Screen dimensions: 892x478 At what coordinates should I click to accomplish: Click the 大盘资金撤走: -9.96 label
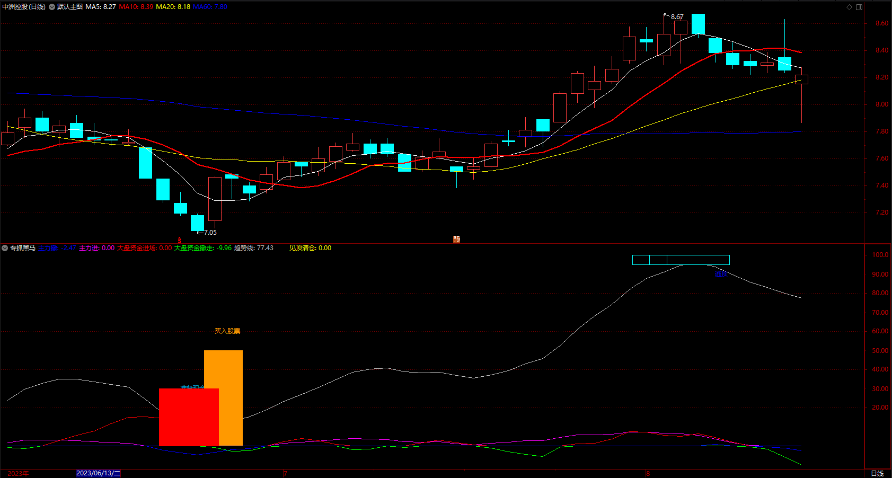[203, 248]
